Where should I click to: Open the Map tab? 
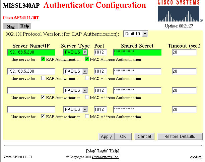click(x=11, y=26)
